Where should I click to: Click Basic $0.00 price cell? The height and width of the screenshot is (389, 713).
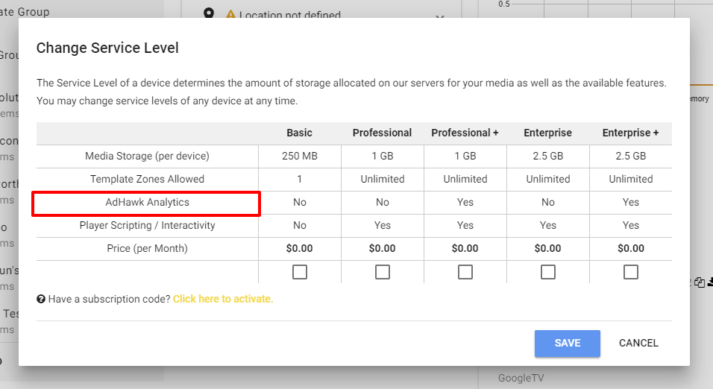(299, 249)
